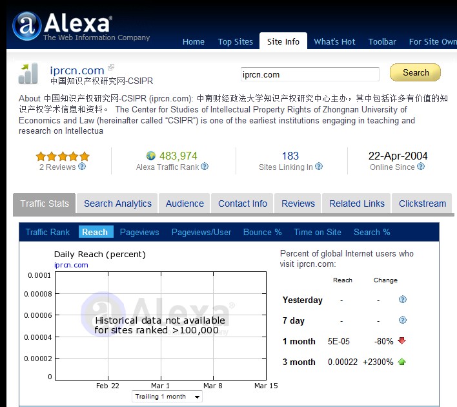Show the Bounce % chart
The width and height of the screenshot is (457, 407).
click(x=263, y=232)
